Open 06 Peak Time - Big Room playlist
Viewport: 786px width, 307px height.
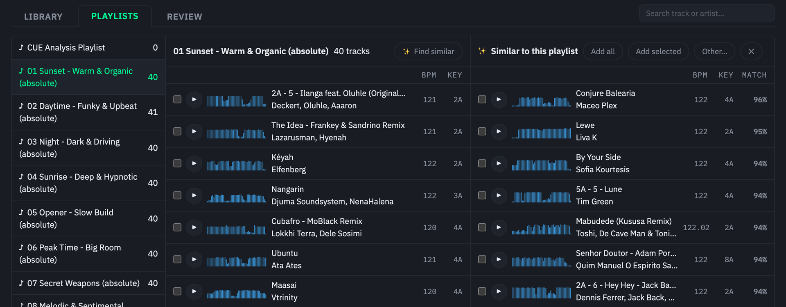click(x=88, y=254)
